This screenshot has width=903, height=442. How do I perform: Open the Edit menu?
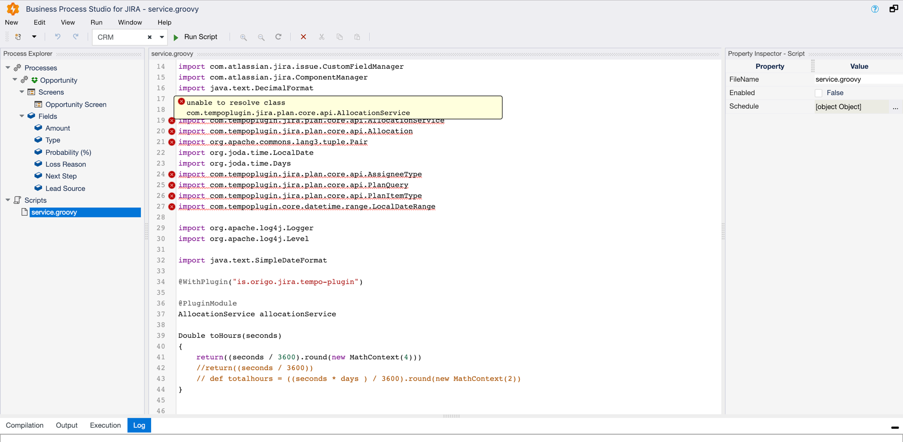(39, 22)
